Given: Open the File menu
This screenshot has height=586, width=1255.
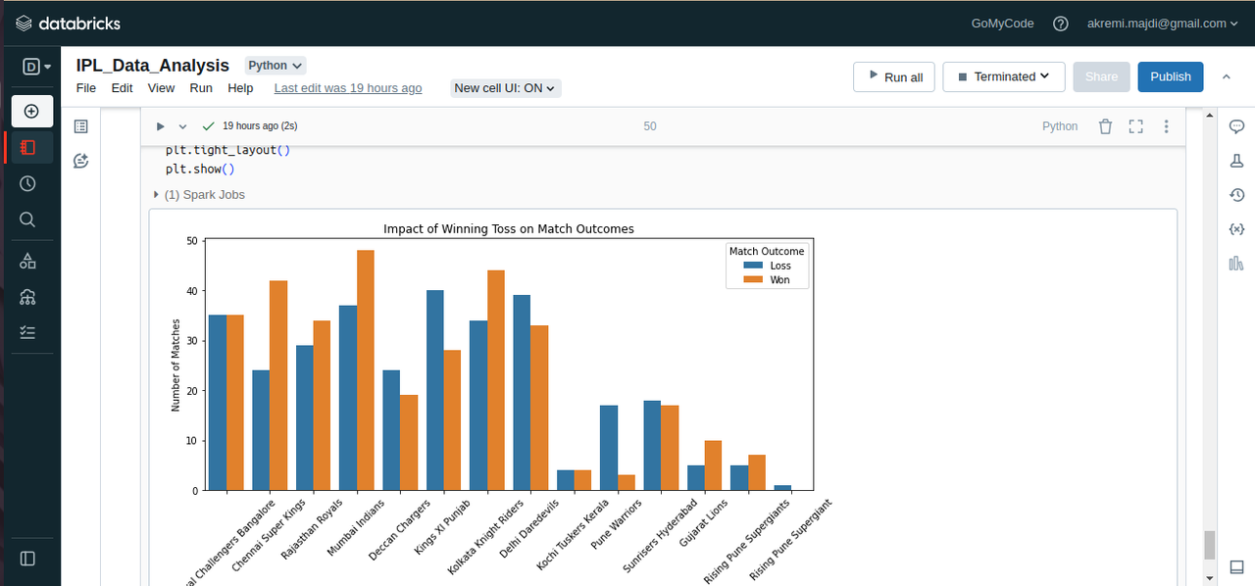Looking at the screenshot, I should [x=86, y=88].
